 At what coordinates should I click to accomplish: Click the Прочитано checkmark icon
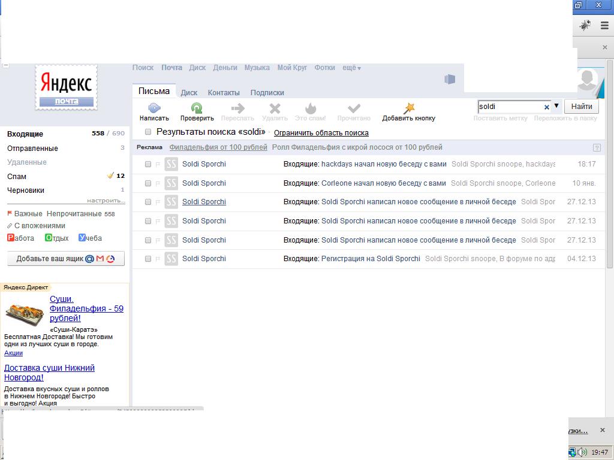[354, 108]
